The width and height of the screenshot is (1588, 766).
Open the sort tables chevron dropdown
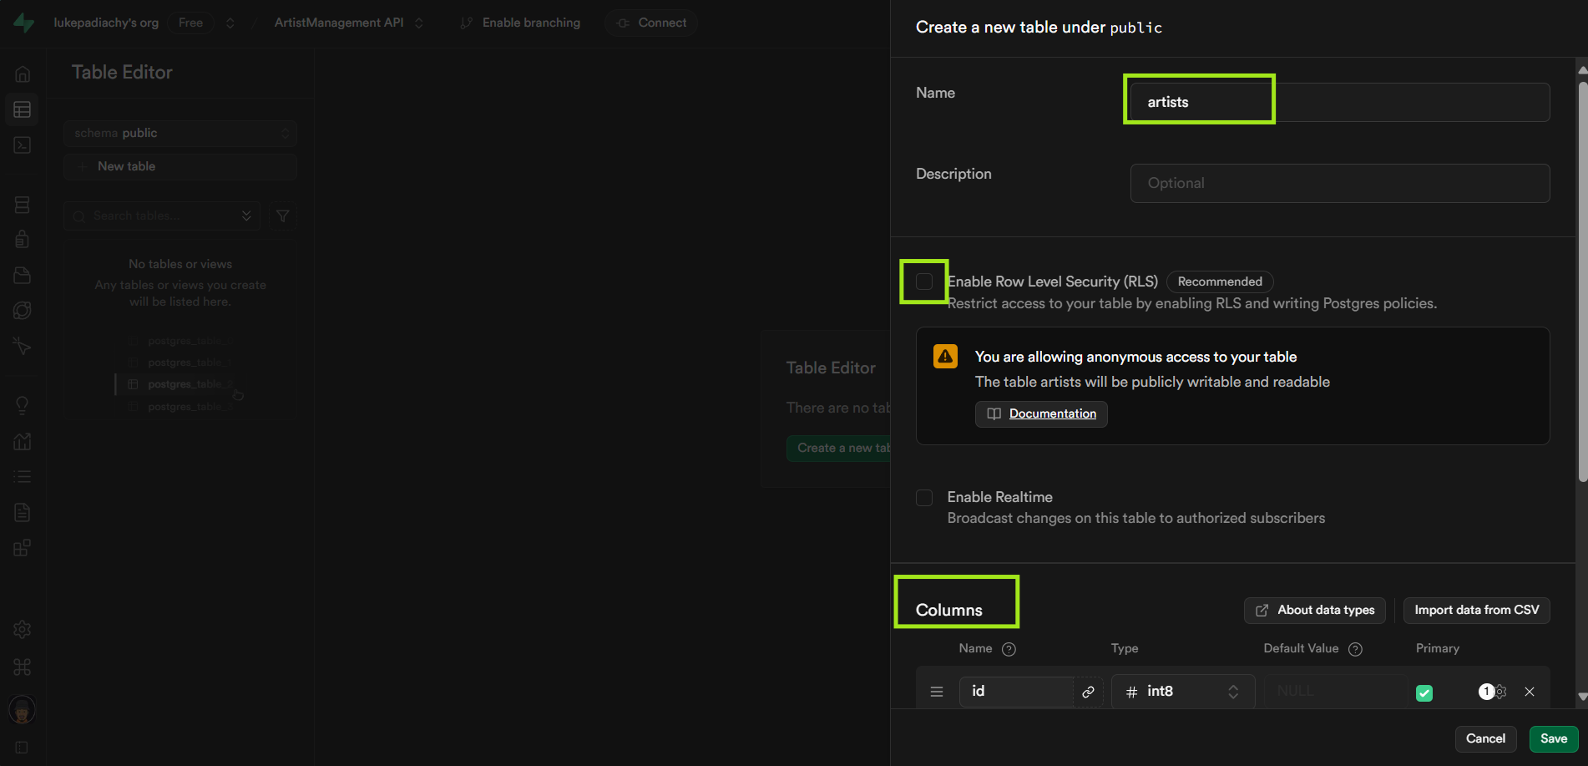pos(246,216)
